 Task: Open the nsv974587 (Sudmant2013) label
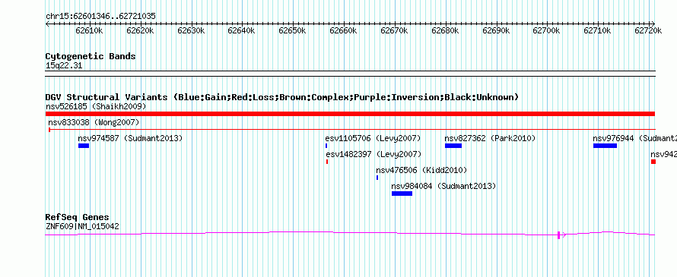tap(130, 138)
